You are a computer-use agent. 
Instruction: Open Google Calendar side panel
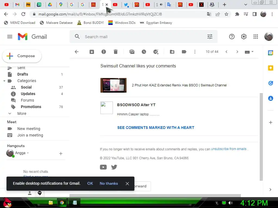coord(271,53)
